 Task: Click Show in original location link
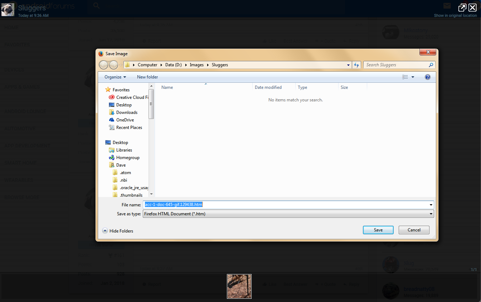click(x=455, y=16)
